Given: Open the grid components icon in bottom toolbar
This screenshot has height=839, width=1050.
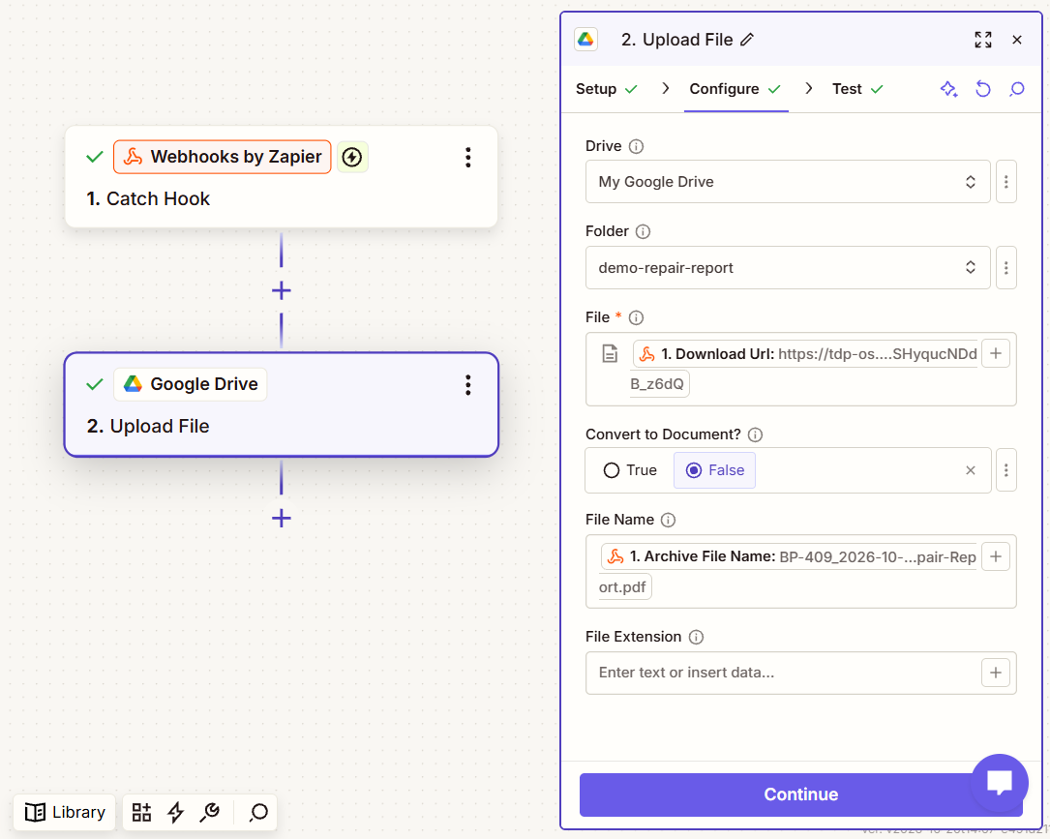Looking at the screenshot, I should 141,812.
